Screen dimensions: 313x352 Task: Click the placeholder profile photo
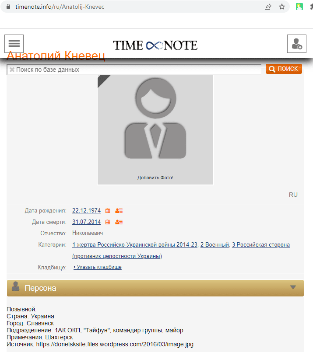click(155, 130)
